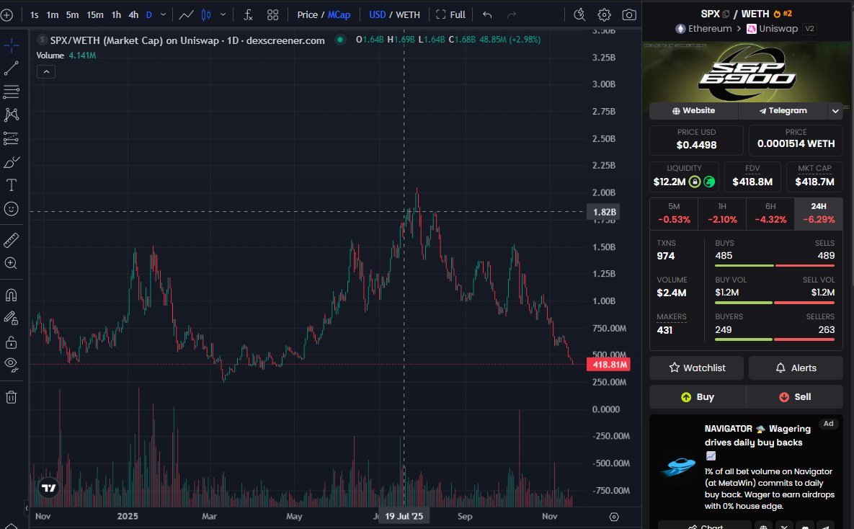Image resolution: width=854 pixels, height=529 pixels.
Task: Open Alerts for SPX
Action: click(x=796, y=368)
